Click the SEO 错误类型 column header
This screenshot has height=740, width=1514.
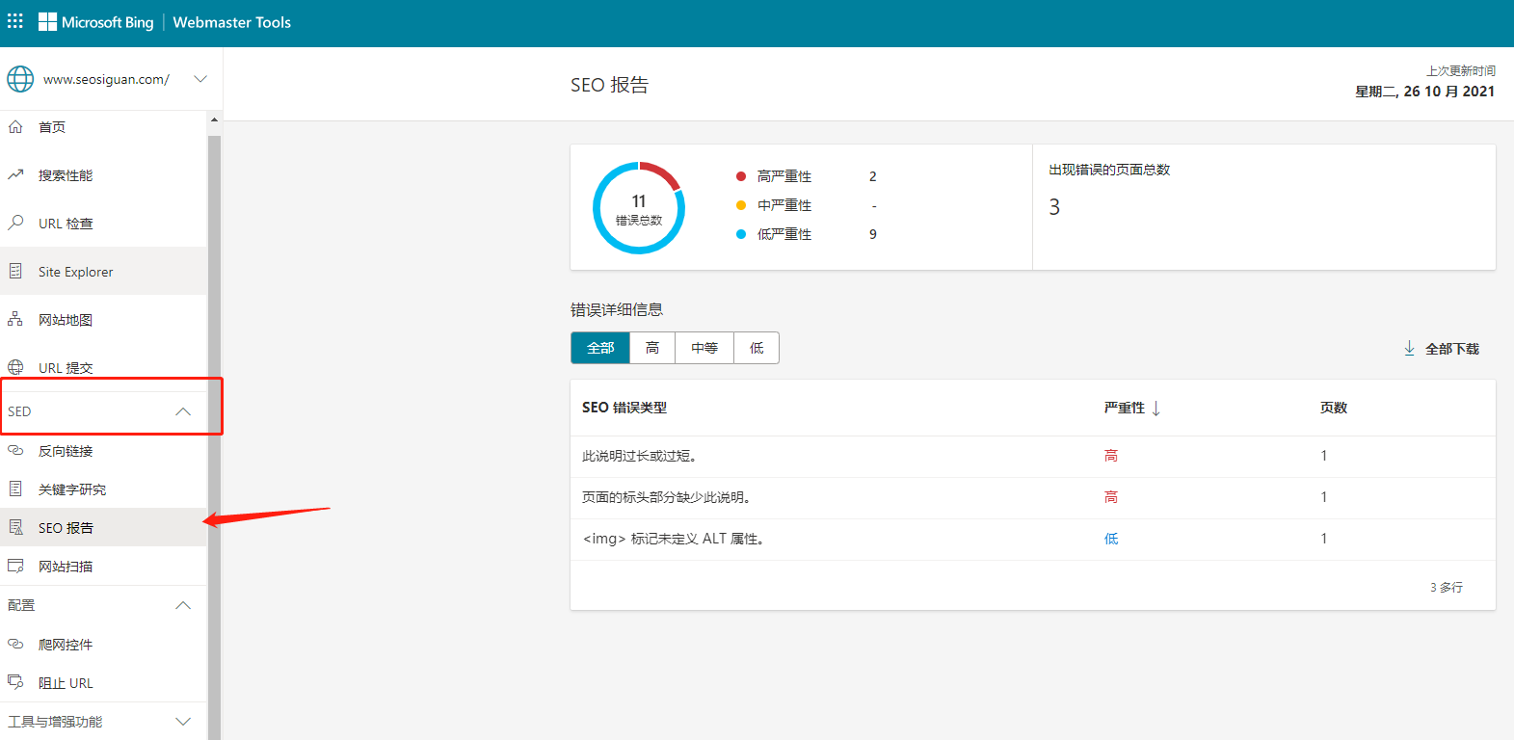pyautogui.click(x=624, y=408)
